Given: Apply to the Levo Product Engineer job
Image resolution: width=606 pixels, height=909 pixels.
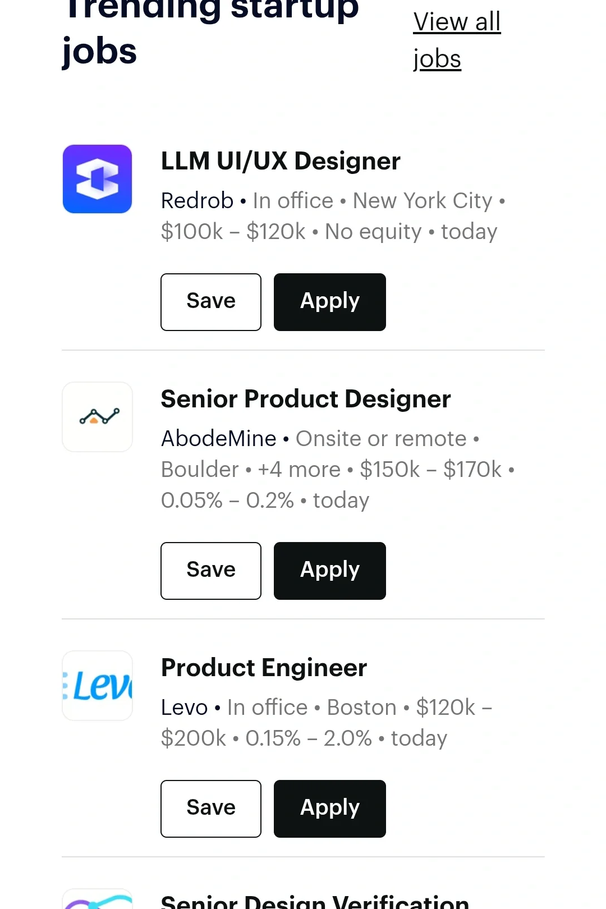Looking at the screenshot, I should click(x=329, y=809).
